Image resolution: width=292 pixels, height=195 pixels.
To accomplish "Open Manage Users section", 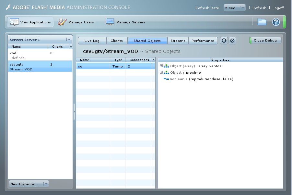I will click(76, 22).
